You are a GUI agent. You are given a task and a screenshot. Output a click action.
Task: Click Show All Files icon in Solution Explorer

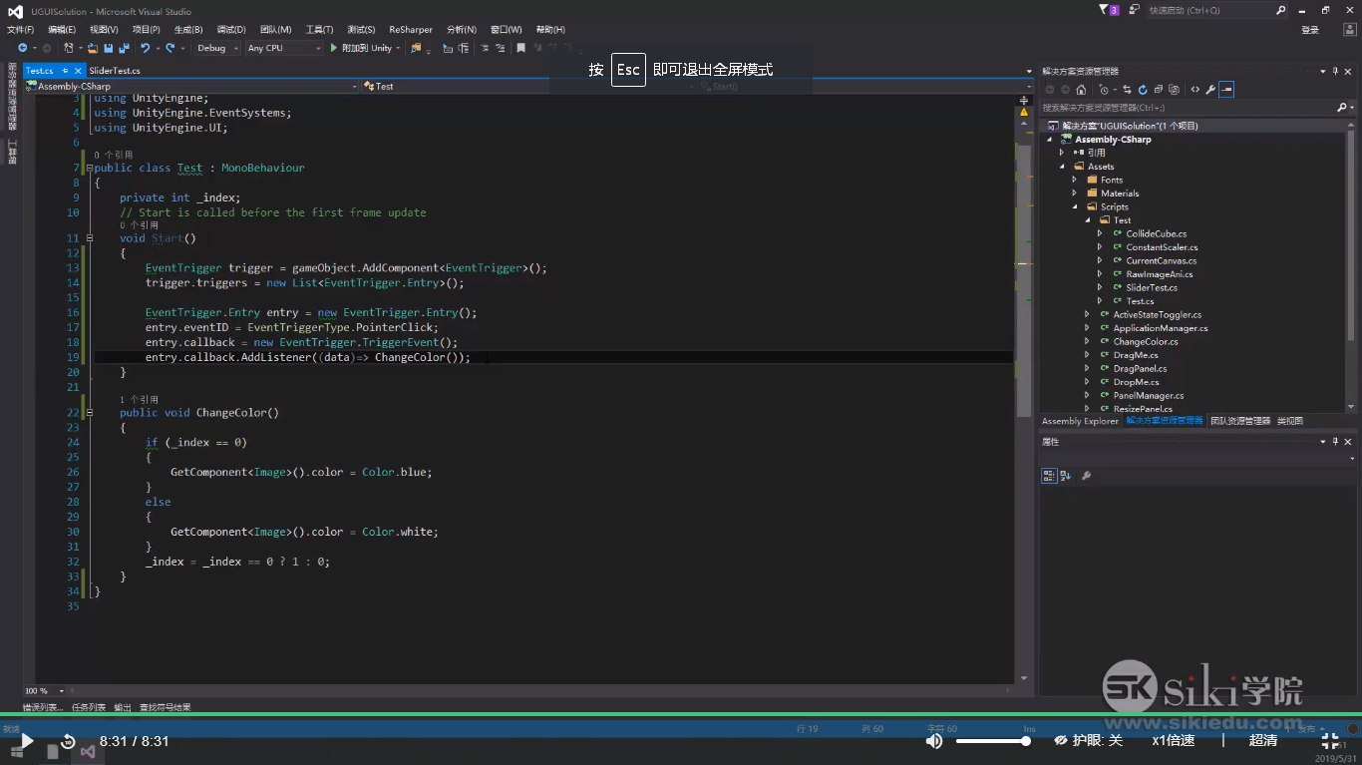point(1174,90)
